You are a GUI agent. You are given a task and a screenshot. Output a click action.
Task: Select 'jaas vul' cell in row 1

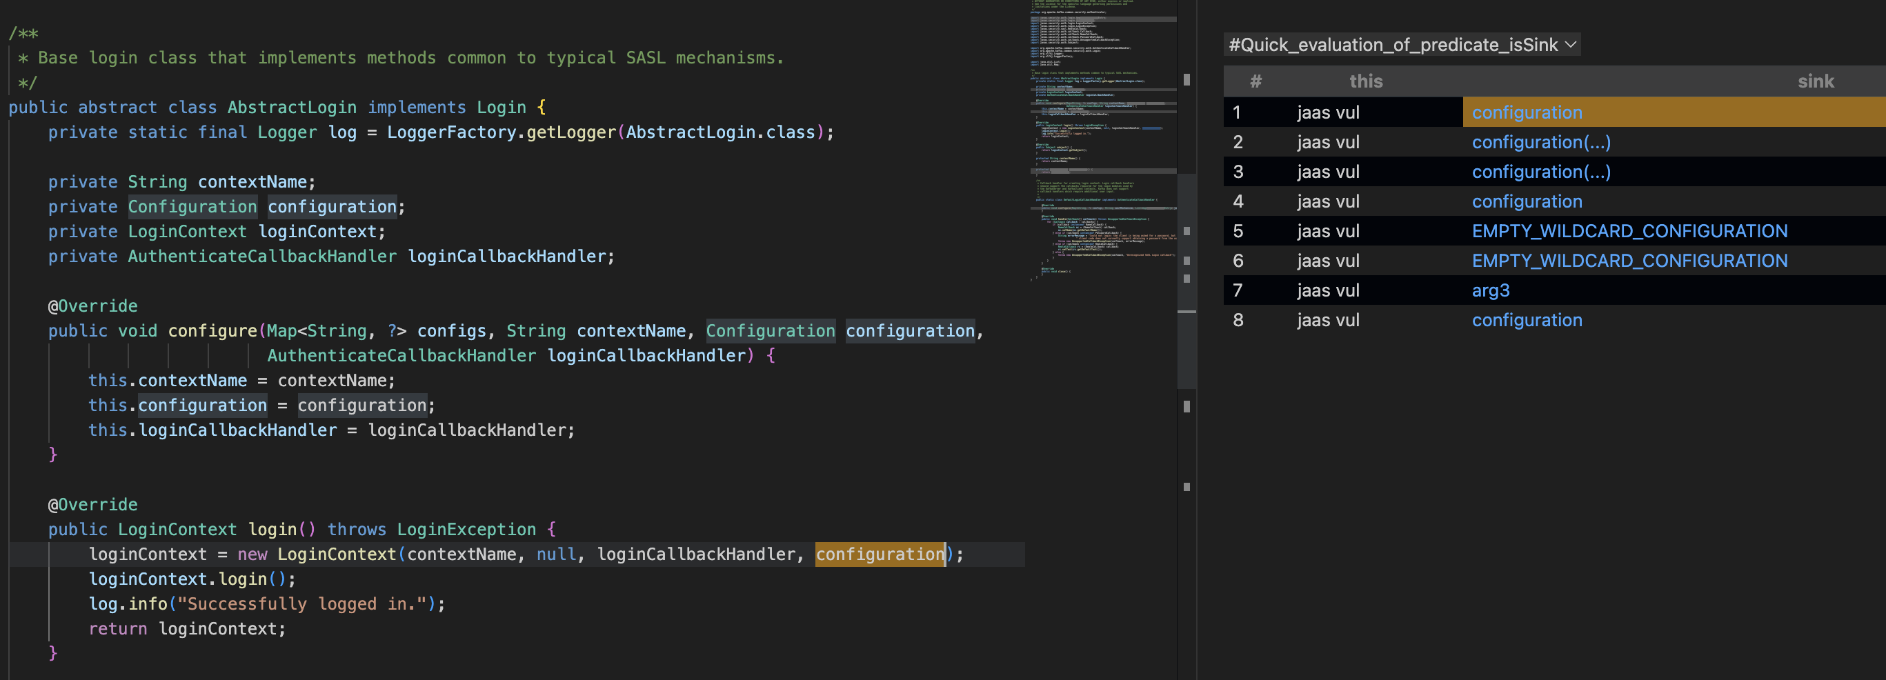click(1328, 112)
